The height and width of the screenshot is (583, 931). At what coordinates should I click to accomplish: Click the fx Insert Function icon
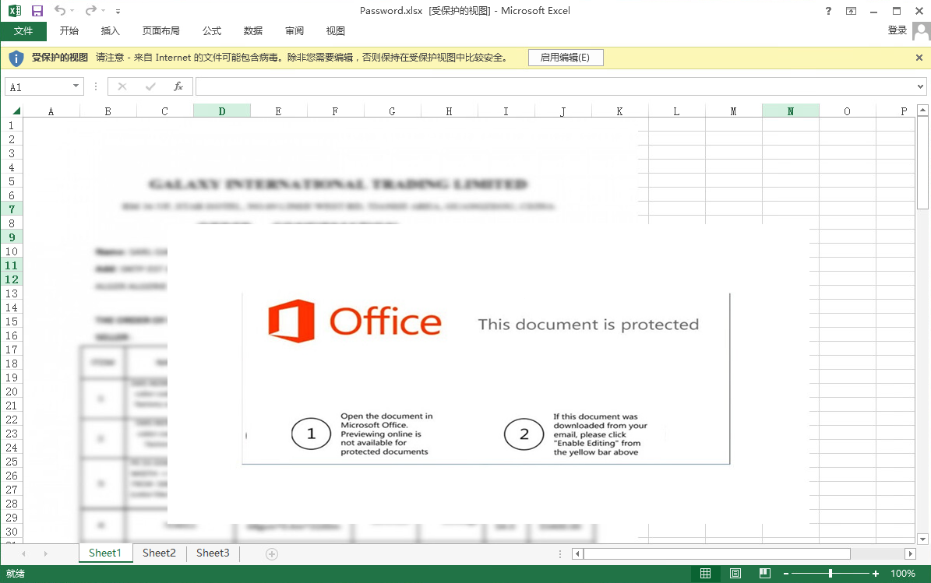pos(178,86)
